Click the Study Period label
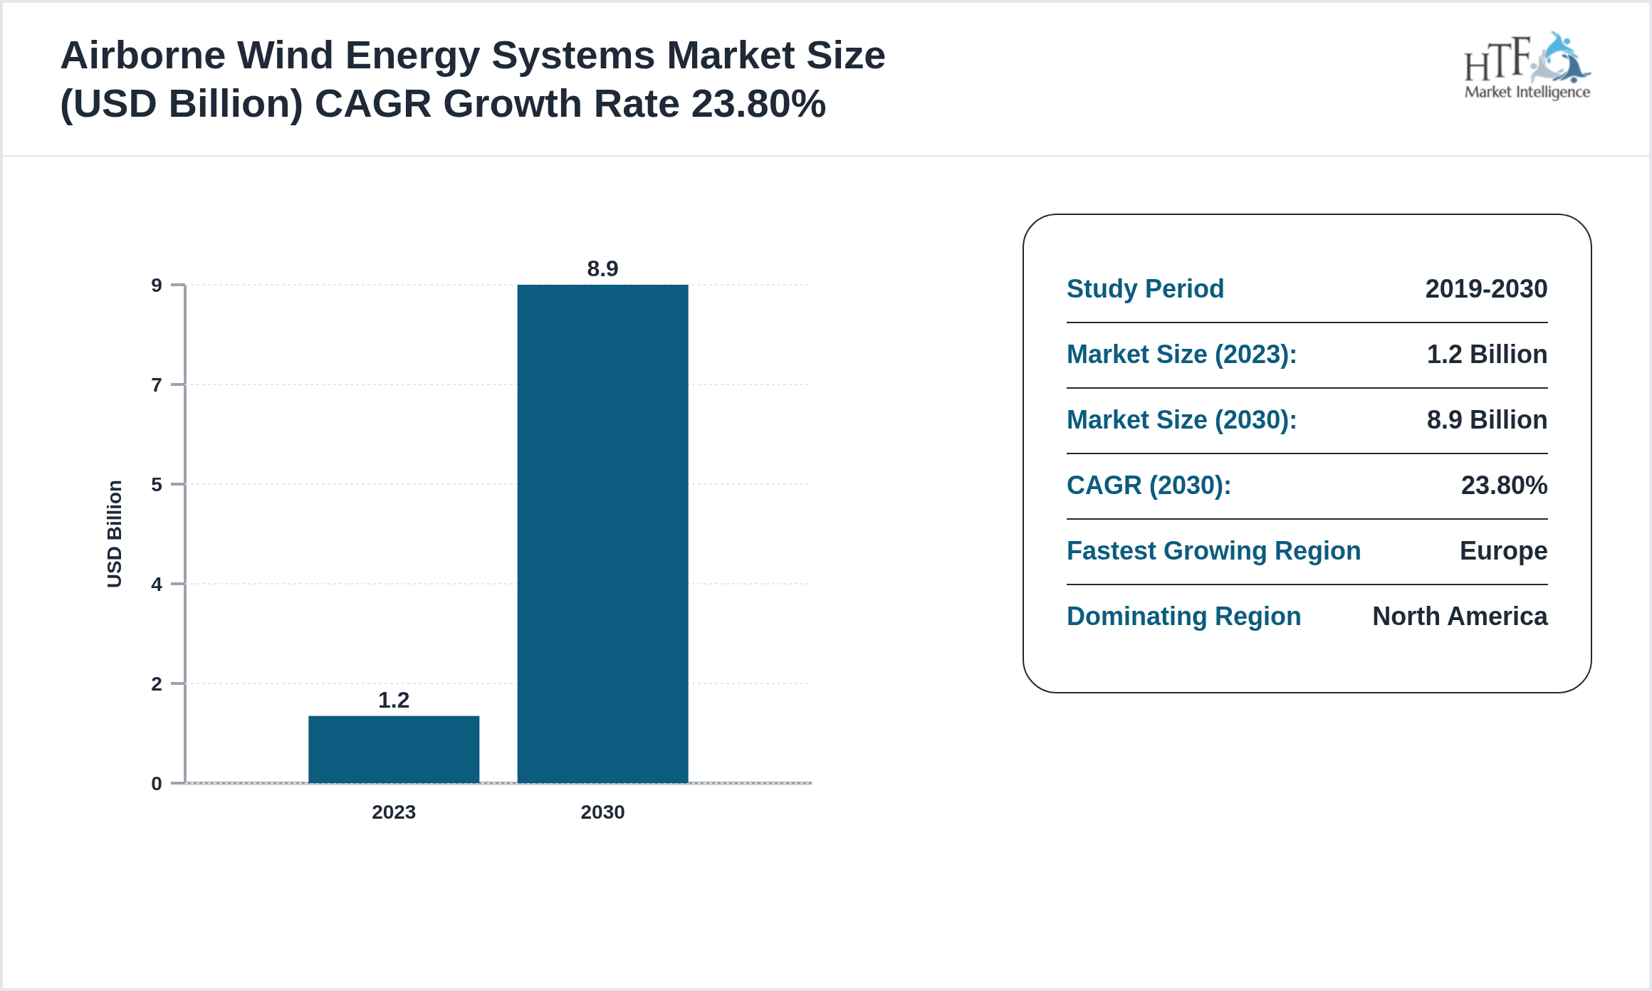The width and height of the screenshot is (1652, 991). [1145, 289]
